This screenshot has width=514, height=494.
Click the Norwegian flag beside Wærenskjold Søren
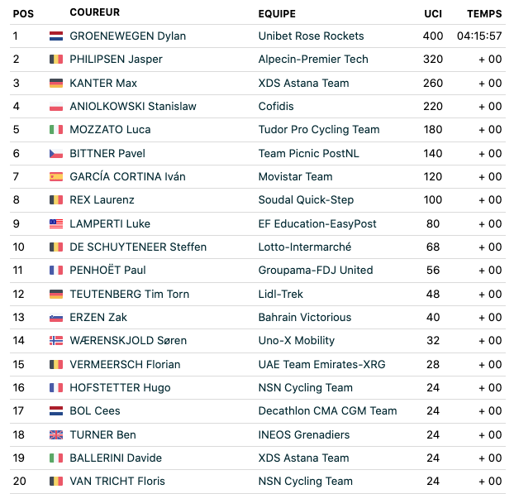pos(56,341)
